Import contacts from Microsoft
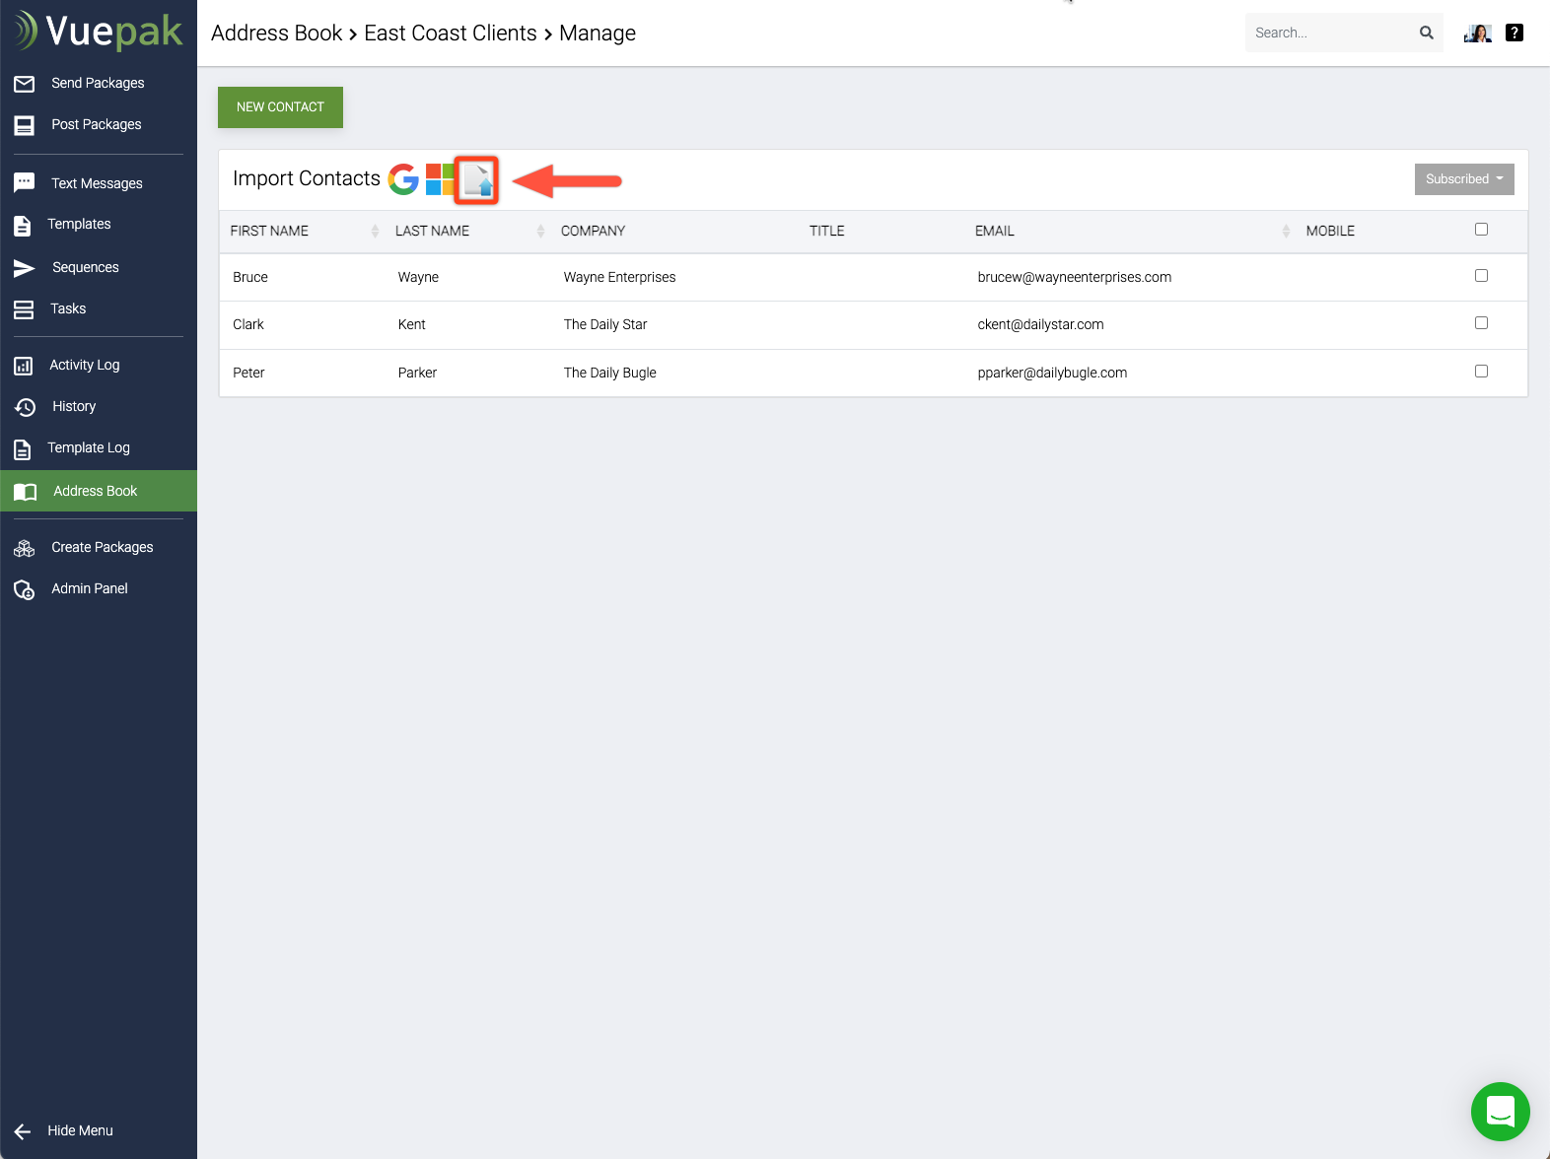The width and height of the screenshot is (1550, 1159). click(440, 179)
